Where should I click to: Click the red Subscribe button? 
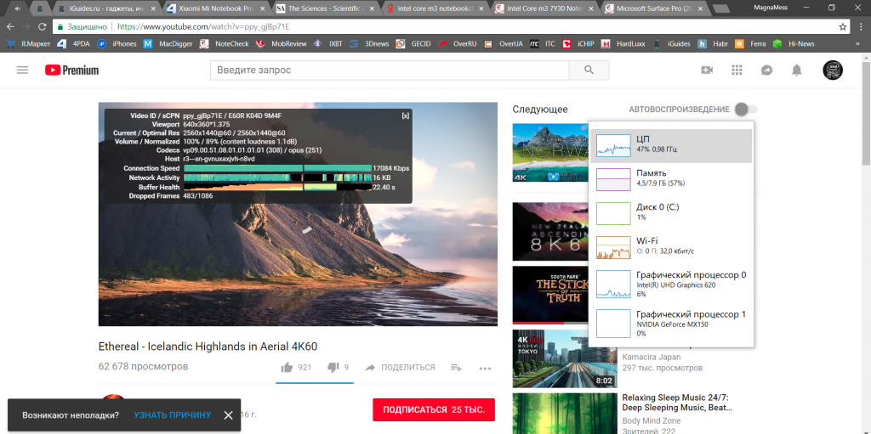pyautogui.click(x=434, y=409)
